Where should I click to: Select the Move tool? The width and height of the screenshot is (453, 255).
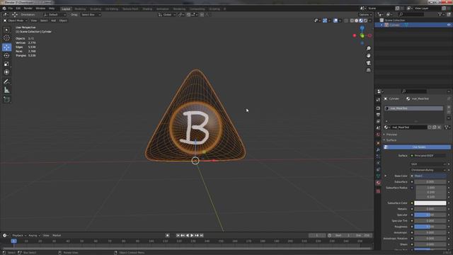6,47
